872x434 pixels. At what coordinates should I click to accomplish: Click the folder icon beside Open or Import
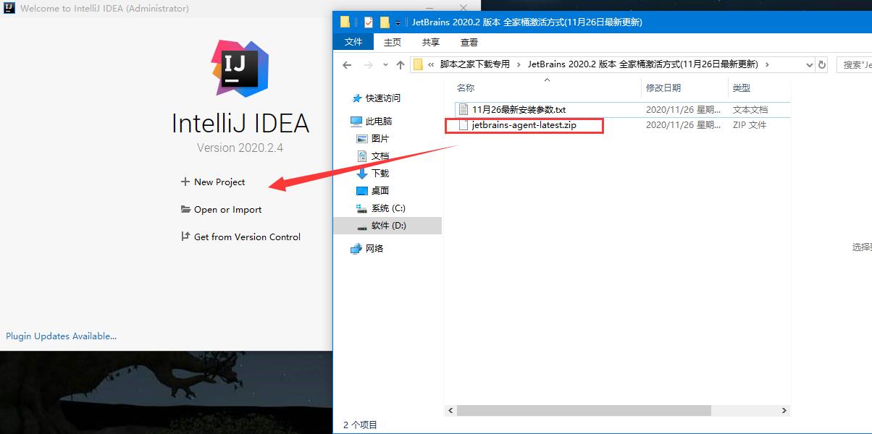coord(185,209)
